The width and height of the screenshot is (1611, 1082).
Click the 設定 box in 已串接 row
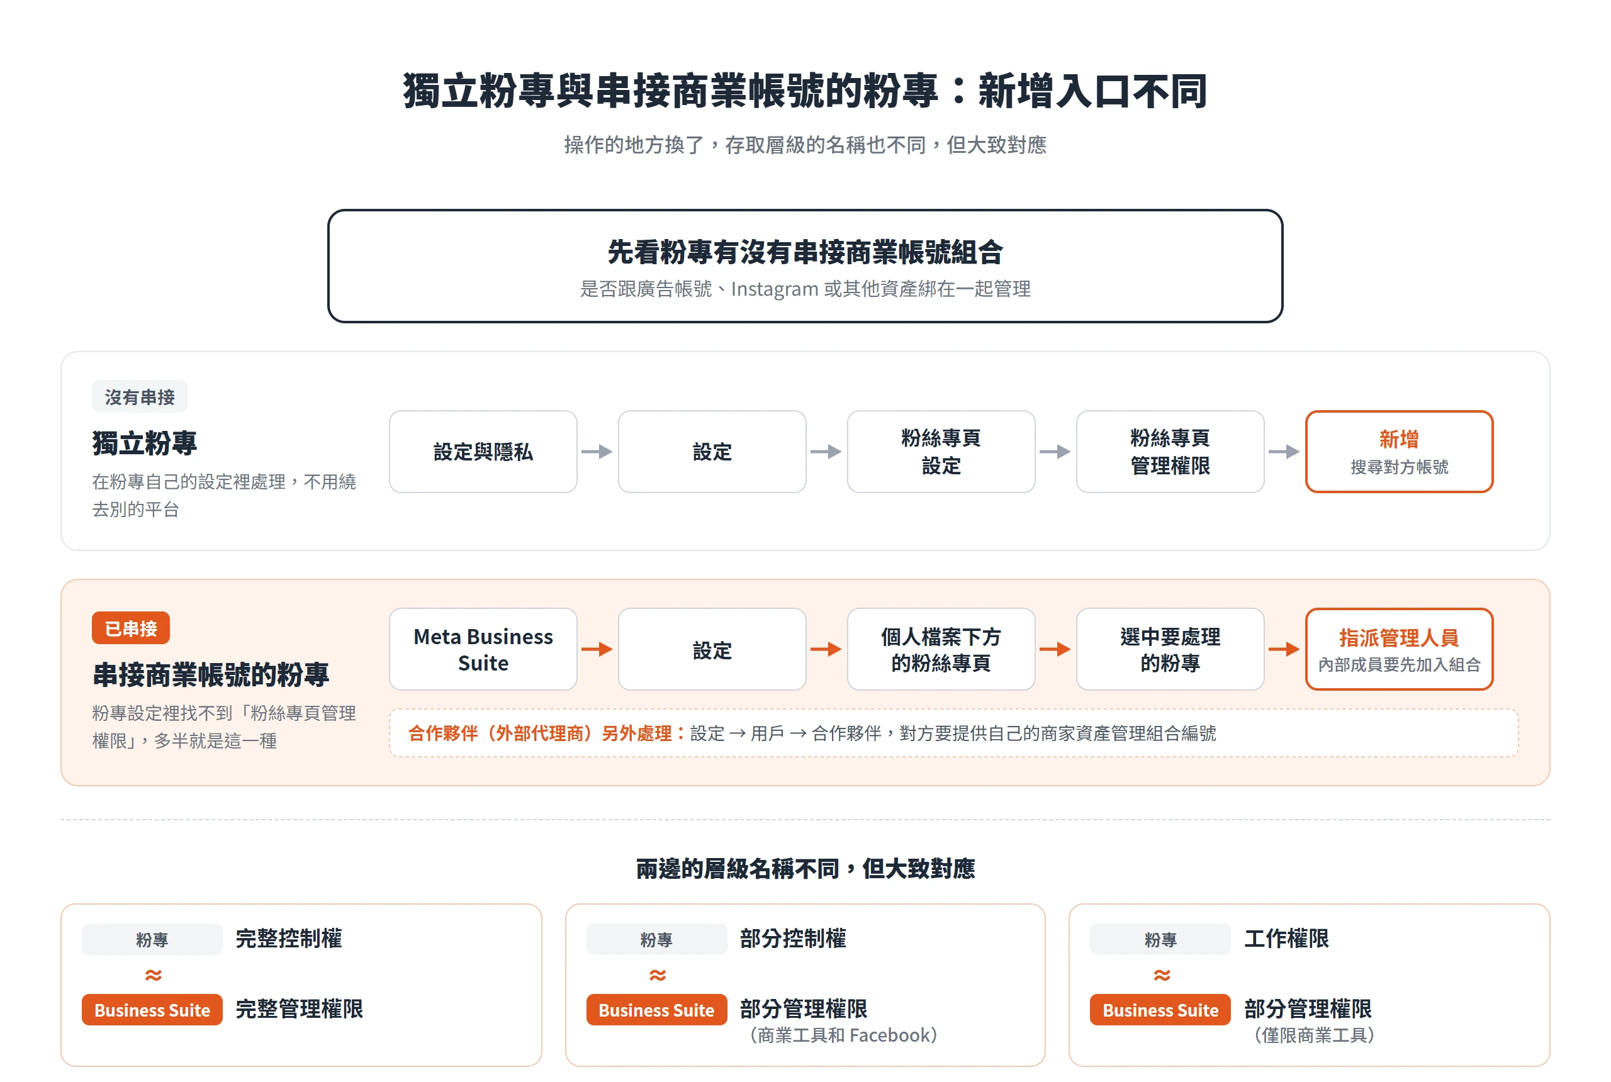(x=712, y=649)
